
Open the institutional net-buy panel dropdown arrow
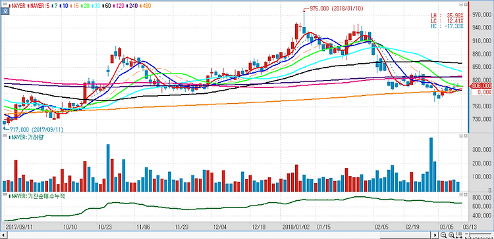pyautogui.click(x=461, y=195)
